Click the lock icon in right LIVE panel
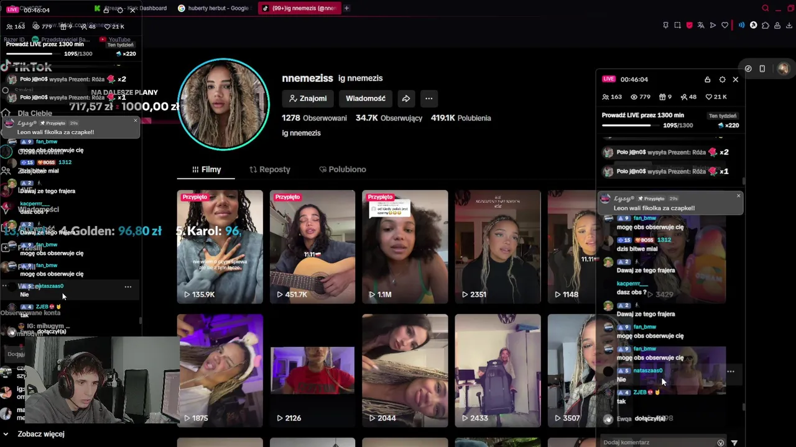This screenshot has height=447, width=796. pos(707,79)
